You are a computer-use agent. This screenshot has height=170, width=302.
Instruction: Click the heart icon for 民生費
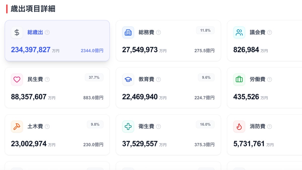click(x=17, y=80)
